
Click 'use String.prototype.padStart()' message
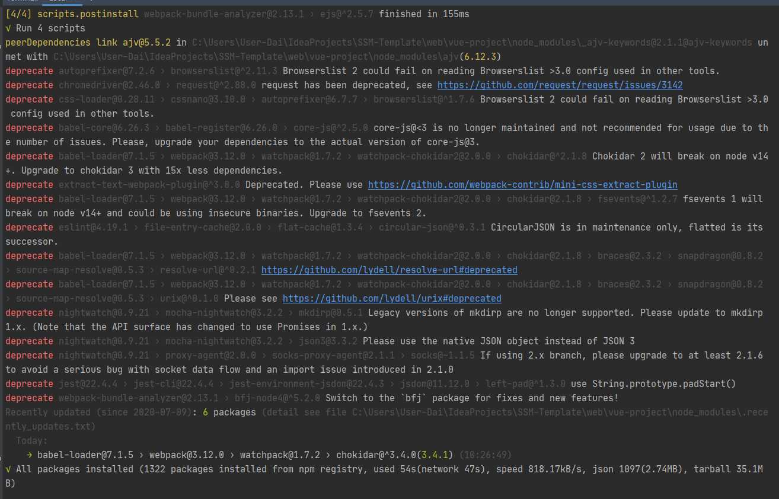[x=653, y=384]
